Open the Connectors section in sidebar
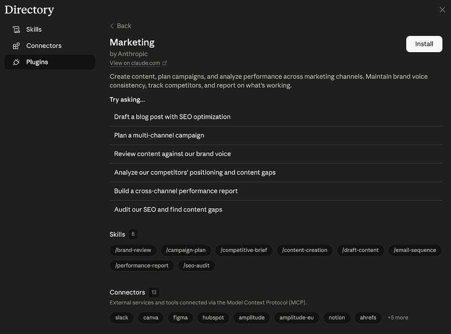451x334 pixels. coord(50,46)
